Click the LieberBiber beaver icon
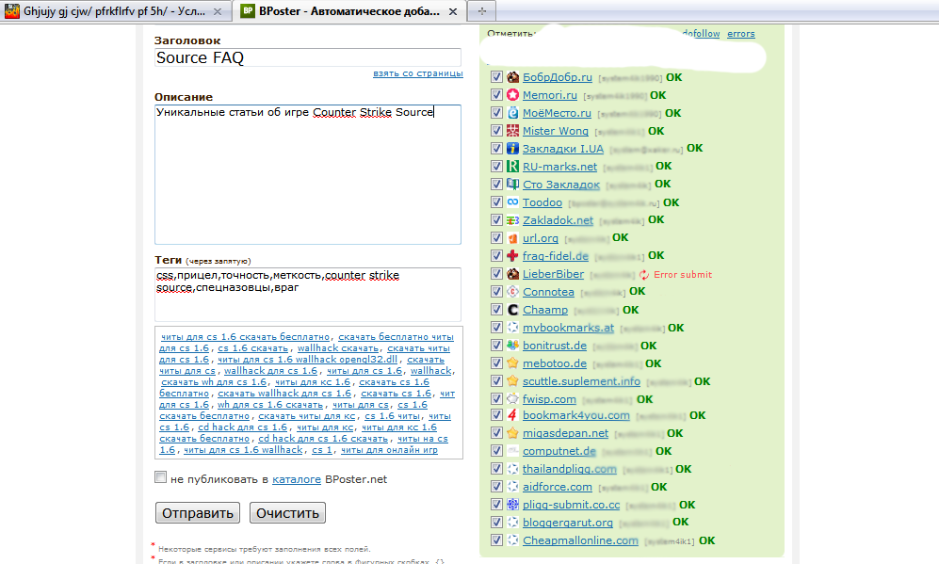939x564 pixels. click(x=512, y=274)
